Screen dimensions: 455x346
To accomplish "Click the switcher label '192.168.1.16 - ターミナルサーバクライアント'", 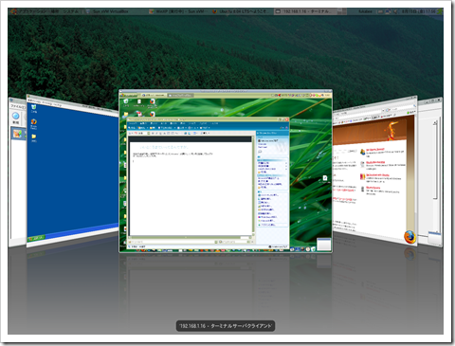I will pos(226,326).
